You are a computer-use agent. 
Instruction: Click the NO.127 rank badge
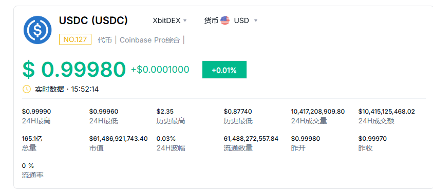(75, 39)
